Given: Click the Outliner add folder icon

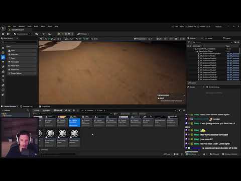Looking at the screenshot, I should [x=235, y=42].
